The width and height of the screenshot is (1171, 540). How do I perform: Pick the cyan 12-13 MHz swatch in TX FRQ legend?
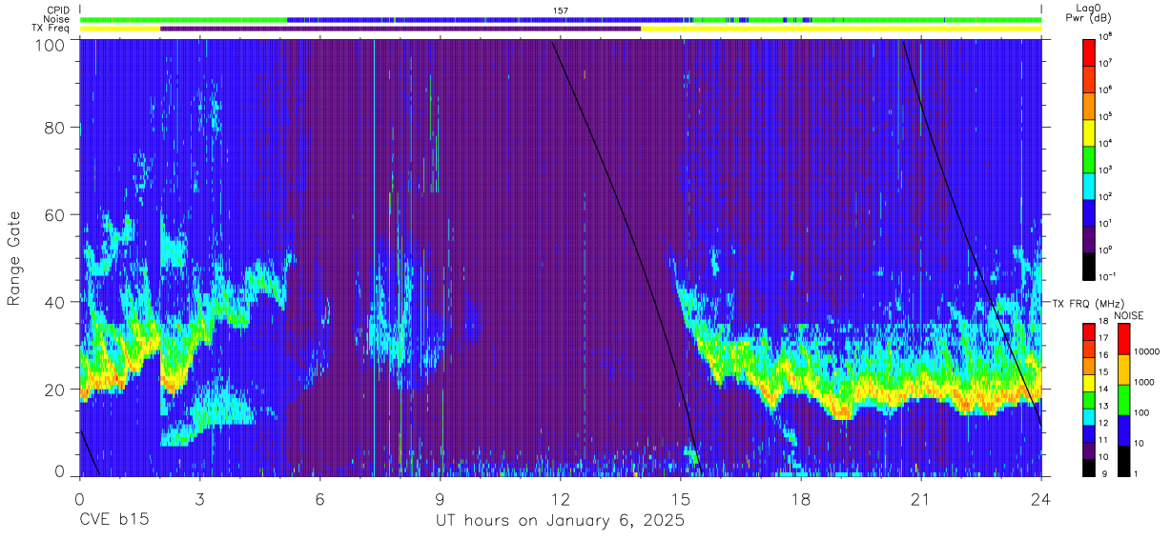1090,417
